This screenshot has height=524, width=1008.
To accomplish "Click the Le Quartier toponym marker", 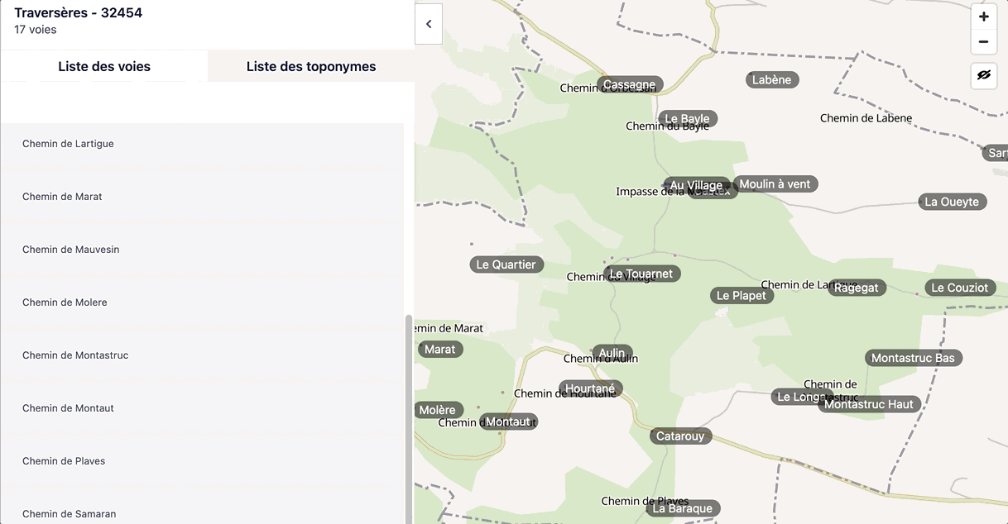I will (506, 264).
